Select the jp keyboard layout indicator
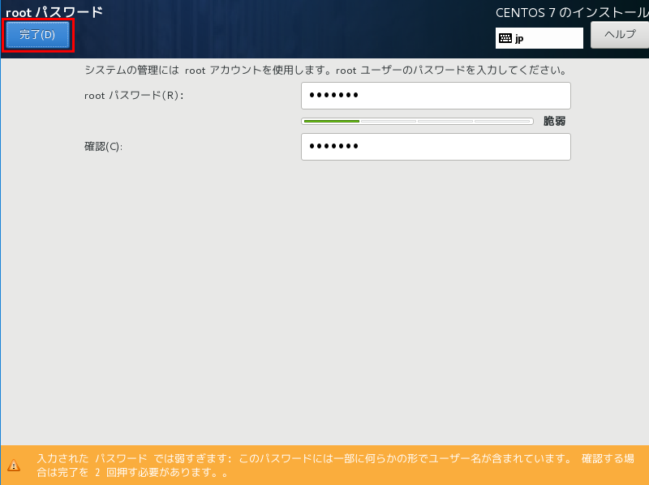Screen dimensions: 649x485 (539, 38)
